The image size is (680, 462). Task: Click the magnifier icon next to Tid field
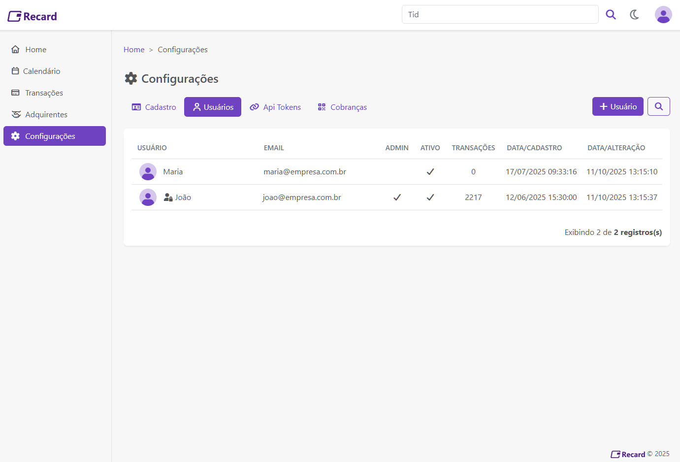611,15
